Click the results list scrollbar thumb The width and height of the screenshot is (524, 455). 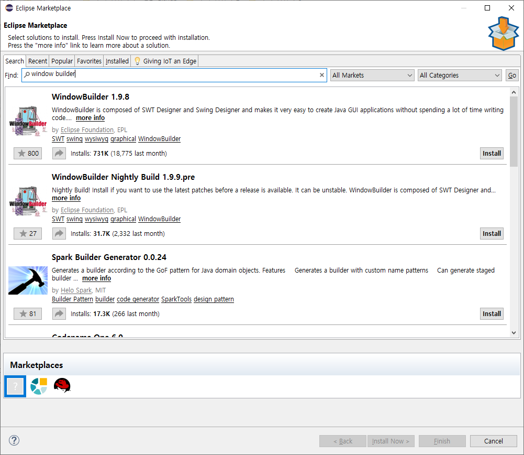514,131
